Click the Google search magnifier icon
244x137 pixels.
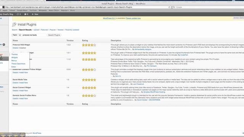[x=174, y=7]
